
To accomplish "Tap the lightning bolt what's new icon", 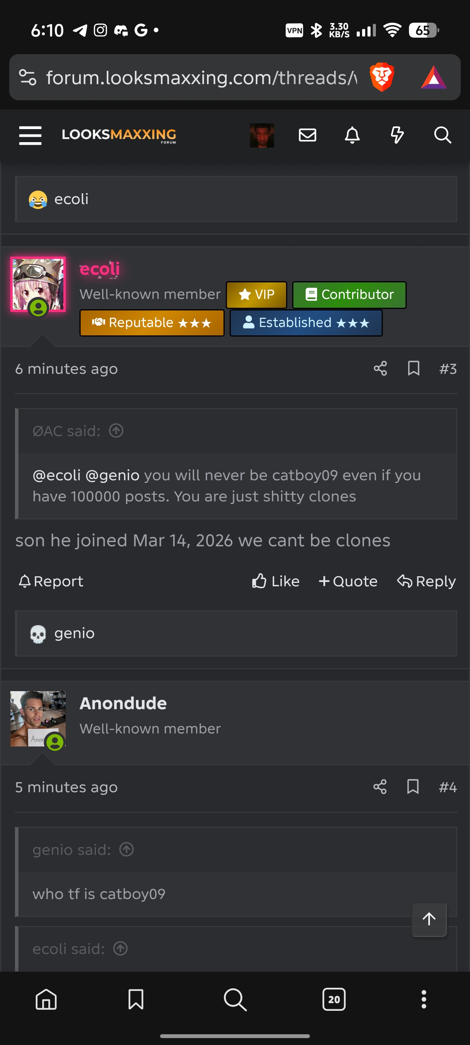I will [397, 135].
